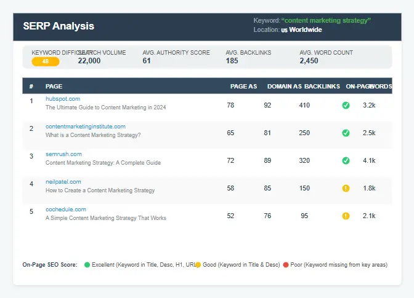Click 'Poor (Keyword missing from key areas)' legend text
This screenshot has height=298, width=414.
pyautogui.click(x=339, y=265)
